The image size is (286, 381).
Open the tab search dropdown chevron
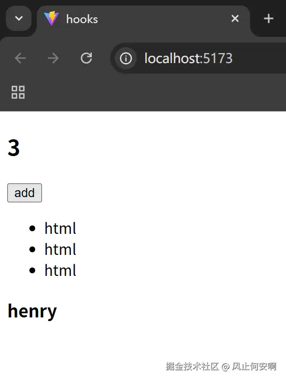click(19, 18)
